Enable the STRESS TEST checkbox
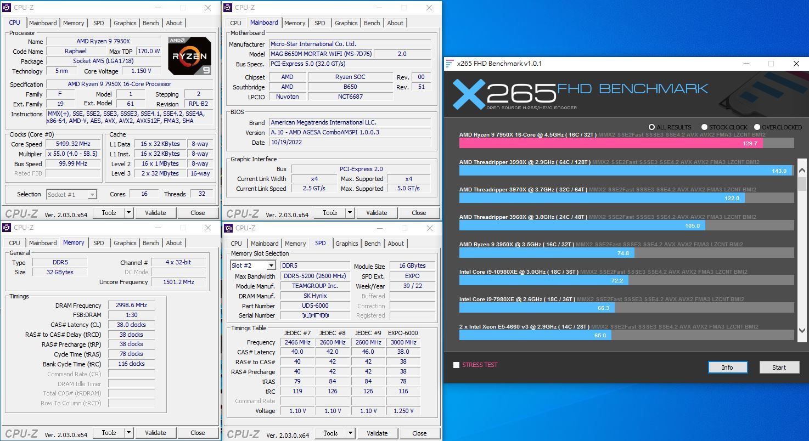The width and height of the screenshot is (809, 441). click(456, 365)
